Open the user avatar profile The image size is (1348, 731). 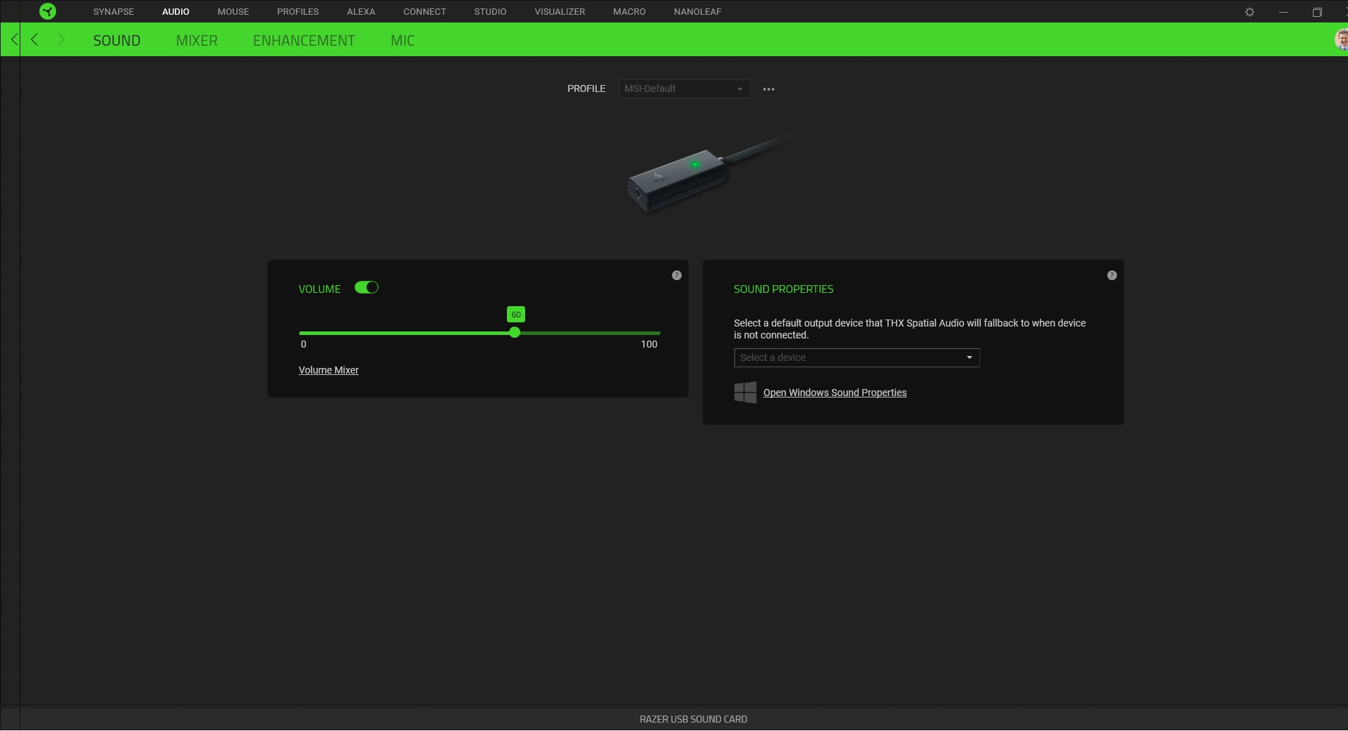1341,39
